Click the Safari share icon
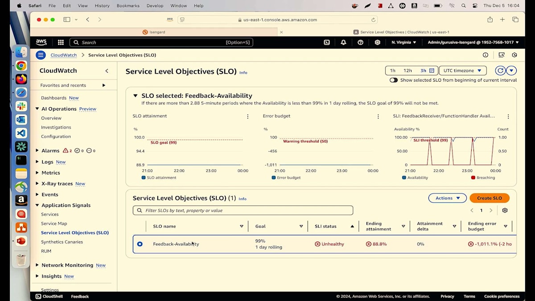535x301 pixels. [x=490, y=20]
